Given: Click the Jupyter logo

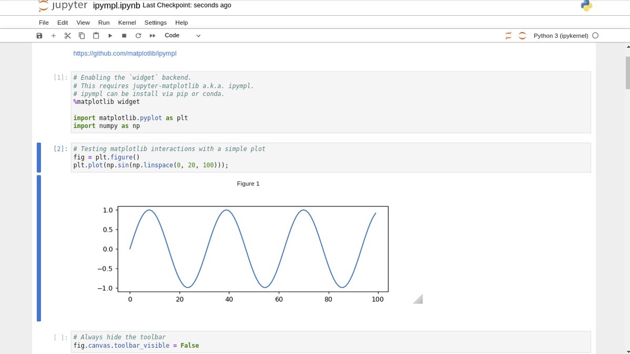Looking at the screenshot, I should [x=63, y=6].
